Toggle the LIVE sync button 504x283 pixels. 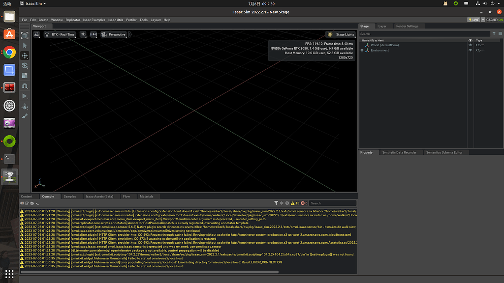click(474, 20)
